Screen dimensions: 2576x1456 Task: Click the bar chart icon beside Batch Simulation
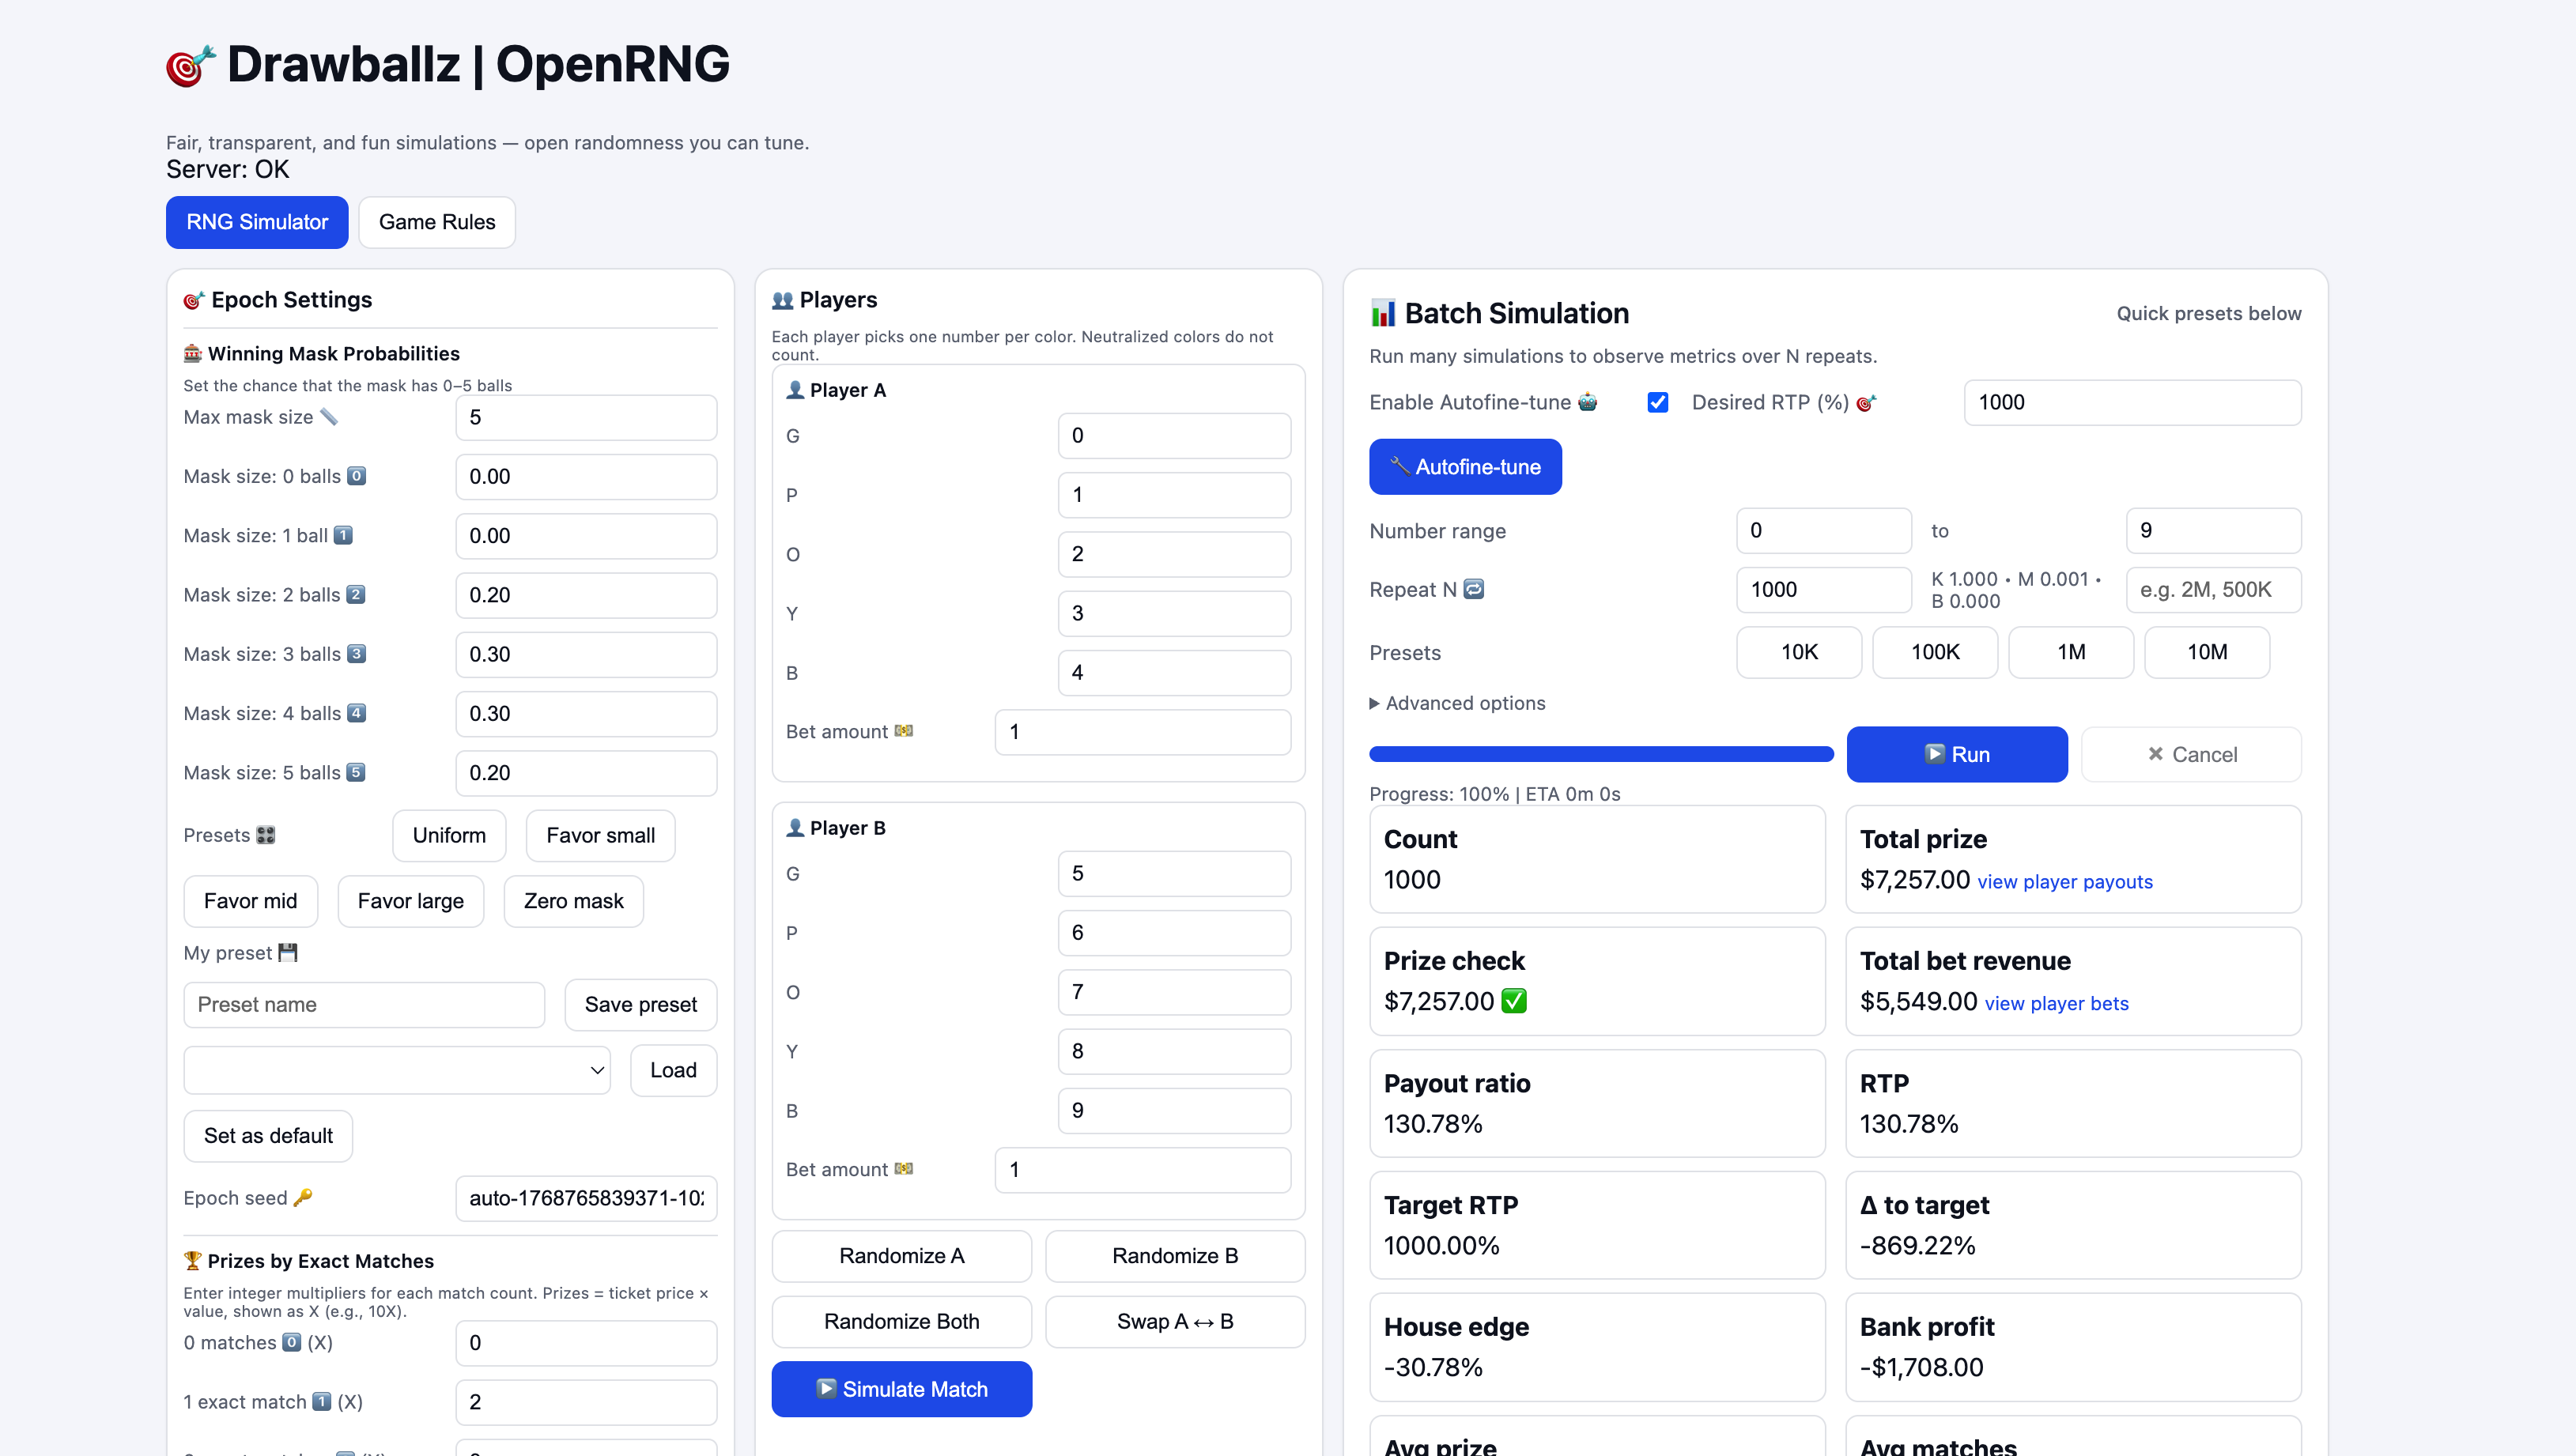click(x=1383, y=313)
